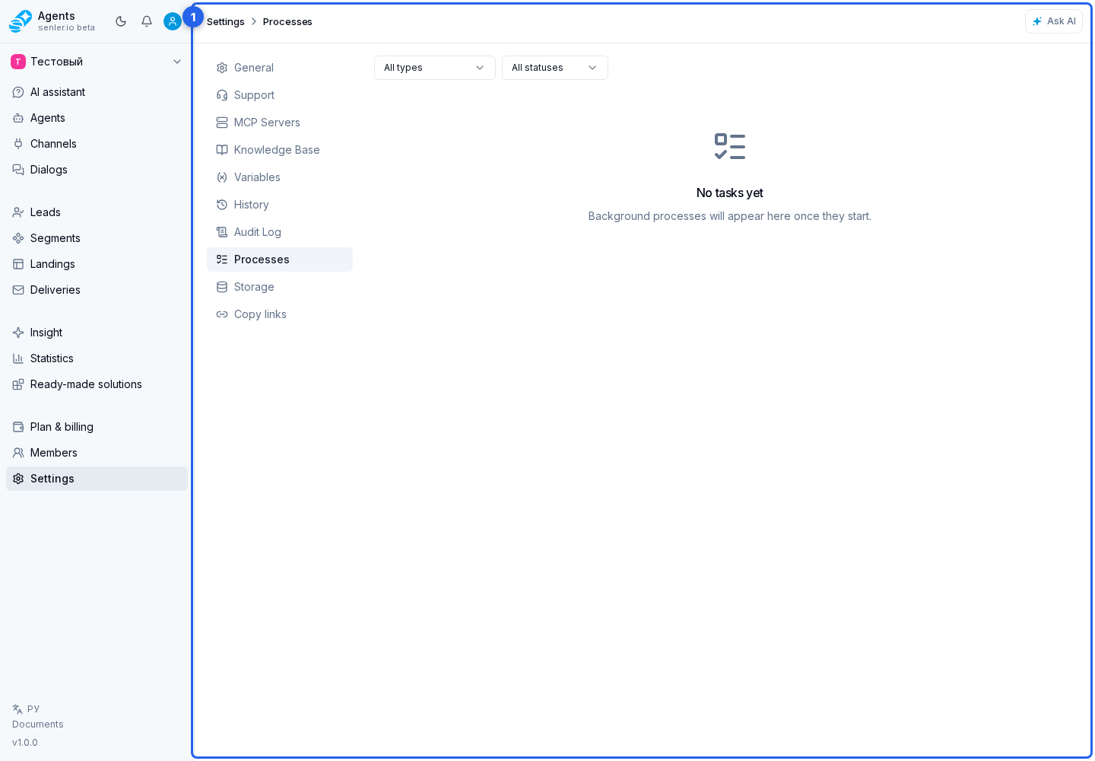Screen dimensions: 1095x761
Task: Click Ready-made solutions icon
Action: 18,384
